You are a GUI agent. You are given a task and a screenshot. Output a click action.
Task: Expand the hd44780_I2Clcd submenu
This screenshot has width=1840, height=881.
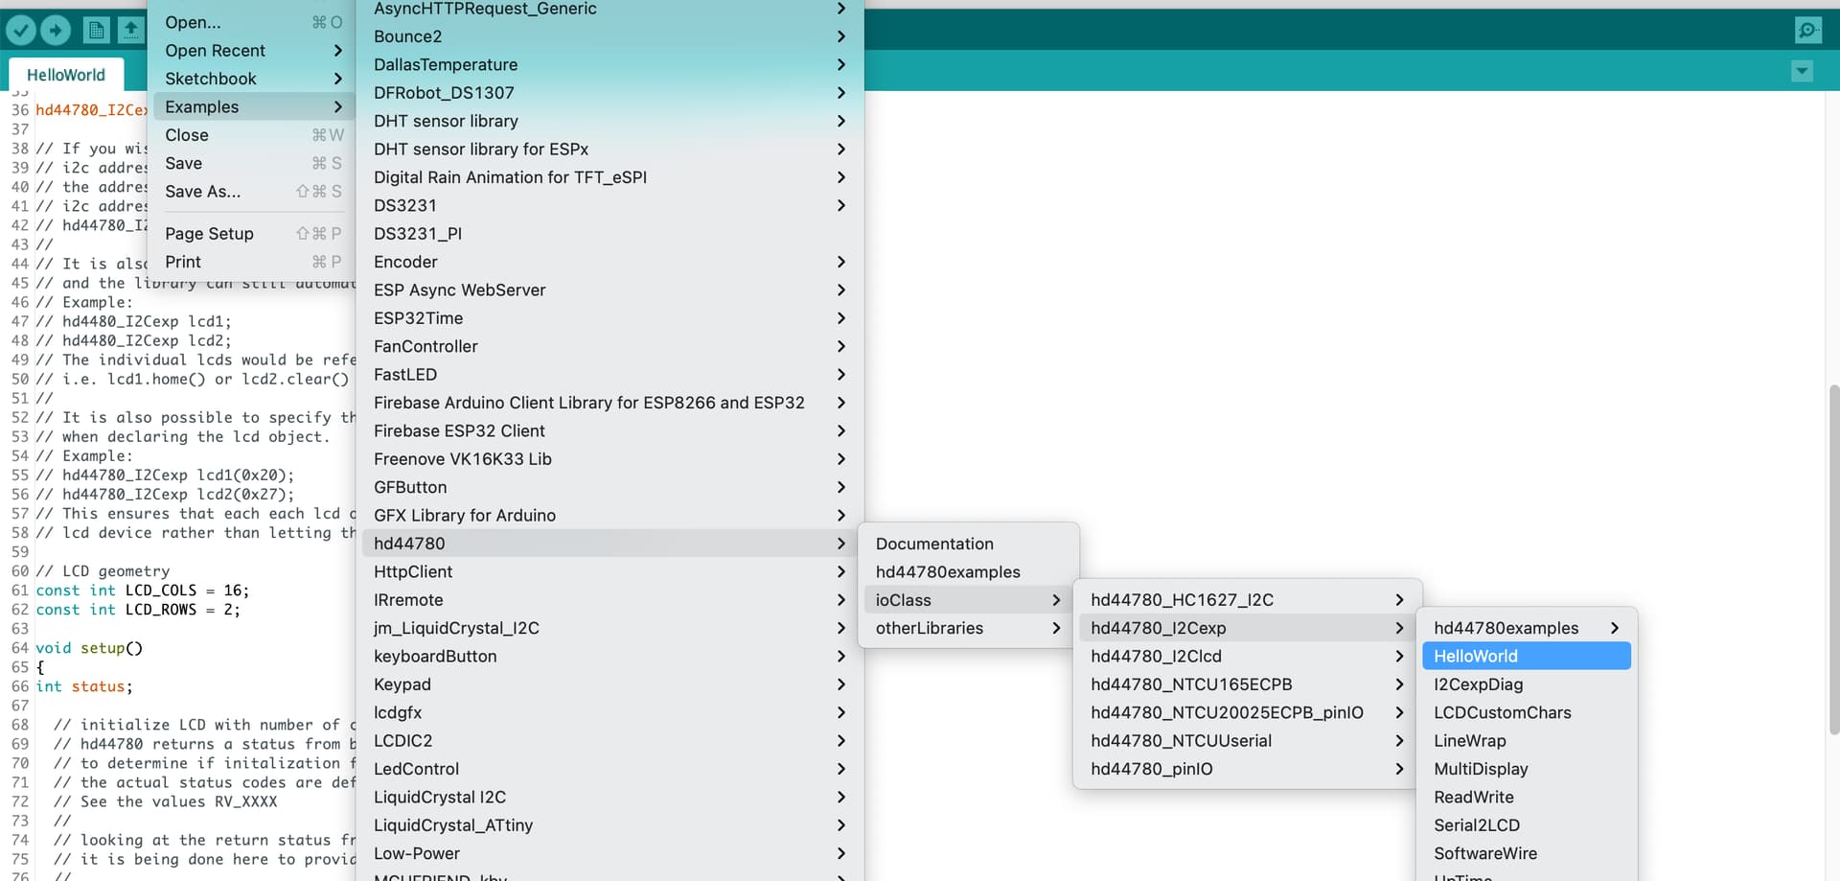[x=1248, y=657]
